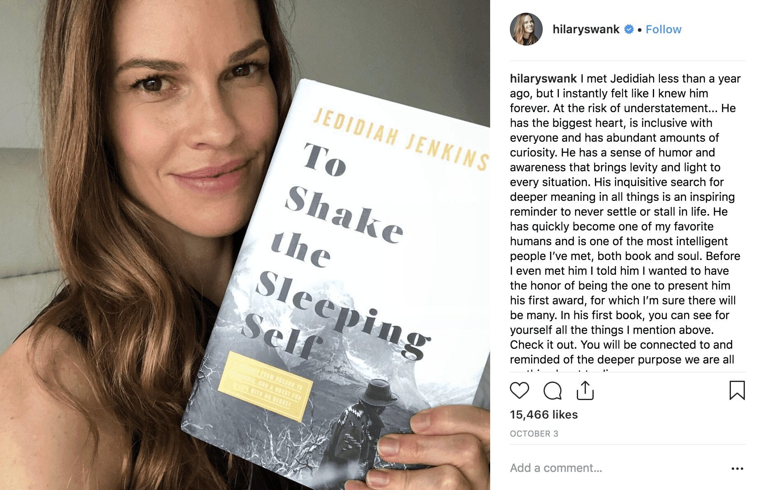
Task: Open the hilaryswank username in the header
Action: click(x=586, y=30)
